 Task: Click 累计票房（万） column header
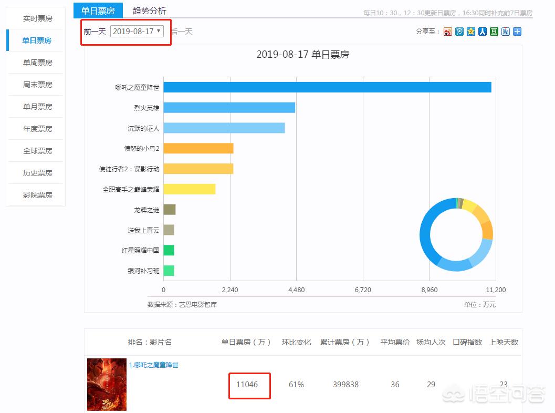345,342
